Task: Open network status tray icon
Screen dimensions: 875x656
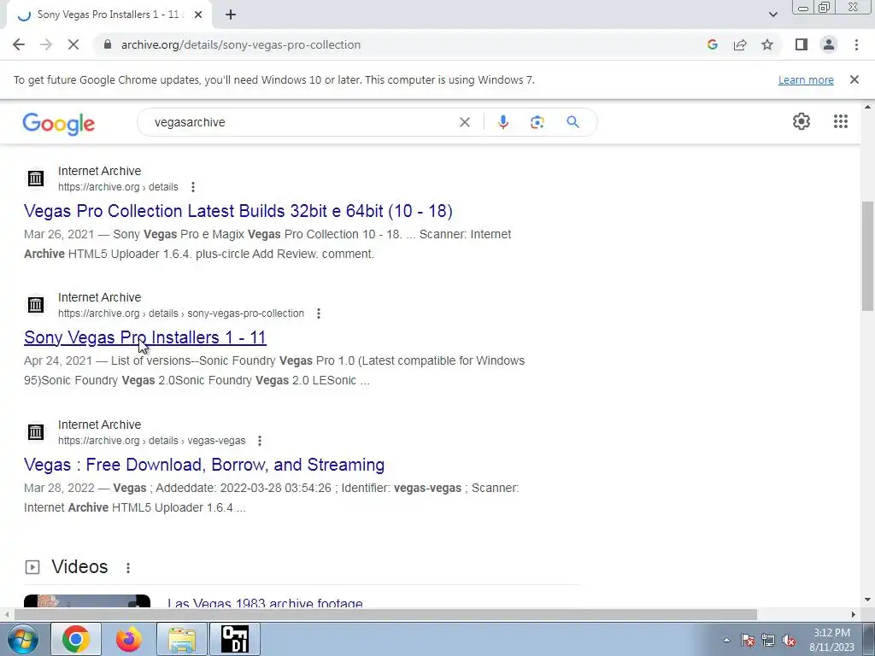Action: click(x=768, y=640)
